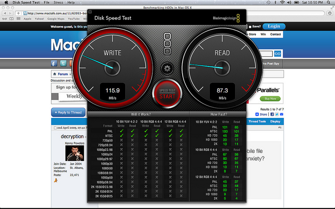Viewport: 335px width, 209px height.
Task: Click the volume icon in menu bar
Action: point(289,3)
